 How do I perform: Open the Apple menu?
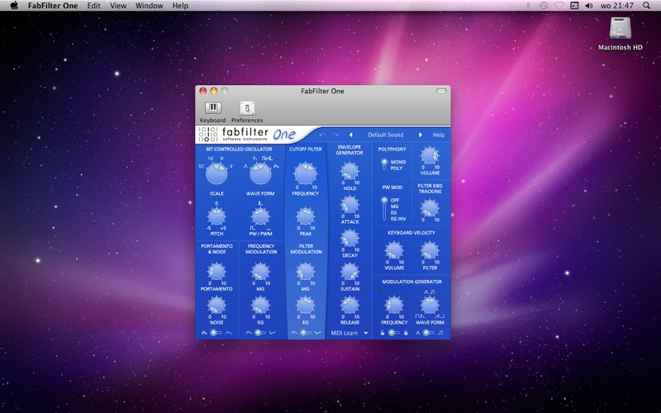14,6
